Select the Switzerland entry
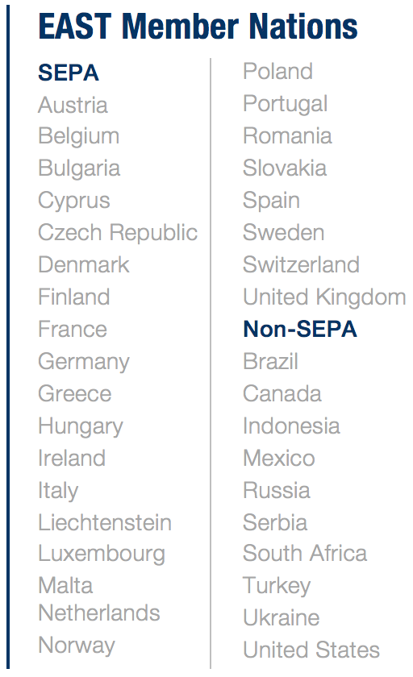 pos(301,264)
